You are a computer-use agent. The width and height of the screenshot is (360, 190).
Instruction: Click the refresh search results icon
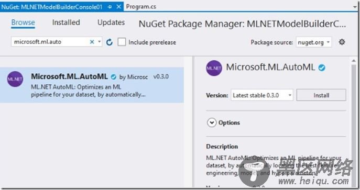[110, 42]
